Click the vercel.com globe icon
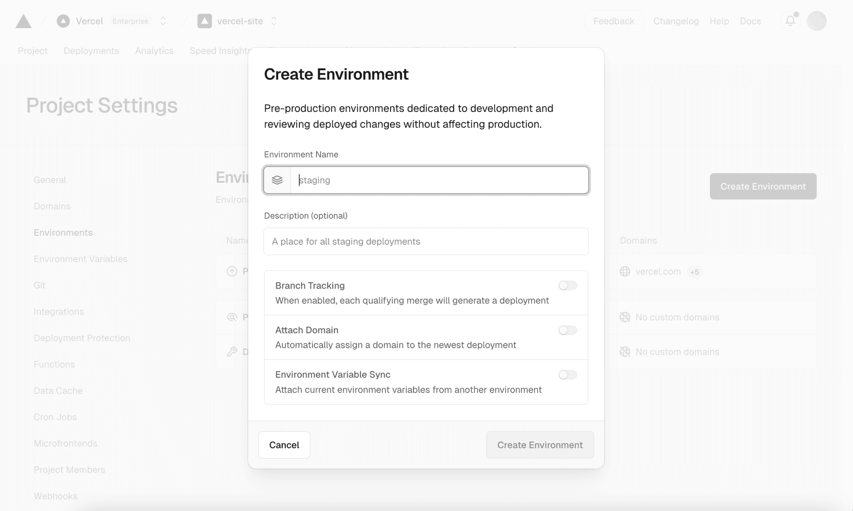The image size is (853, 511). 625,271
